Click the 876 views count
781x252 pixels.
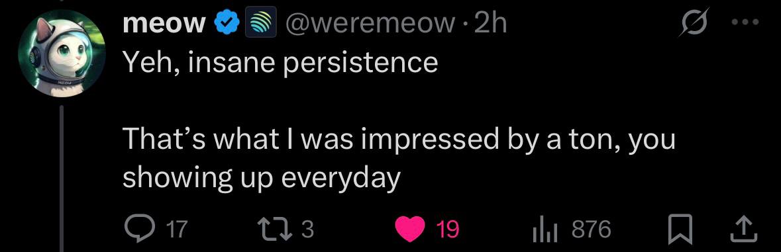point(591,230)
